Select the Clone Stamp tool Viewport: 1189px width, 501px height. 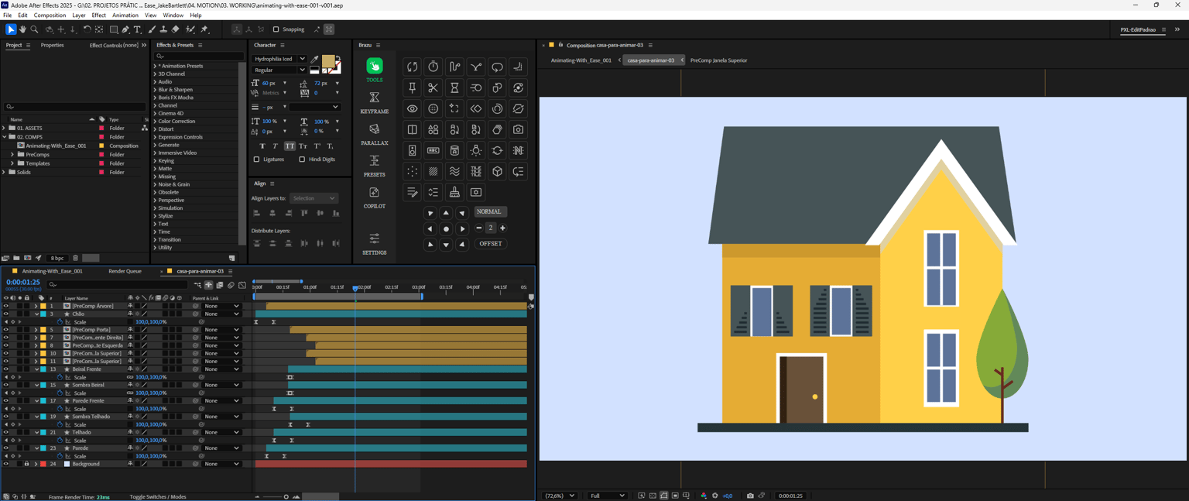pyautogui.click(x=163, y=29)
